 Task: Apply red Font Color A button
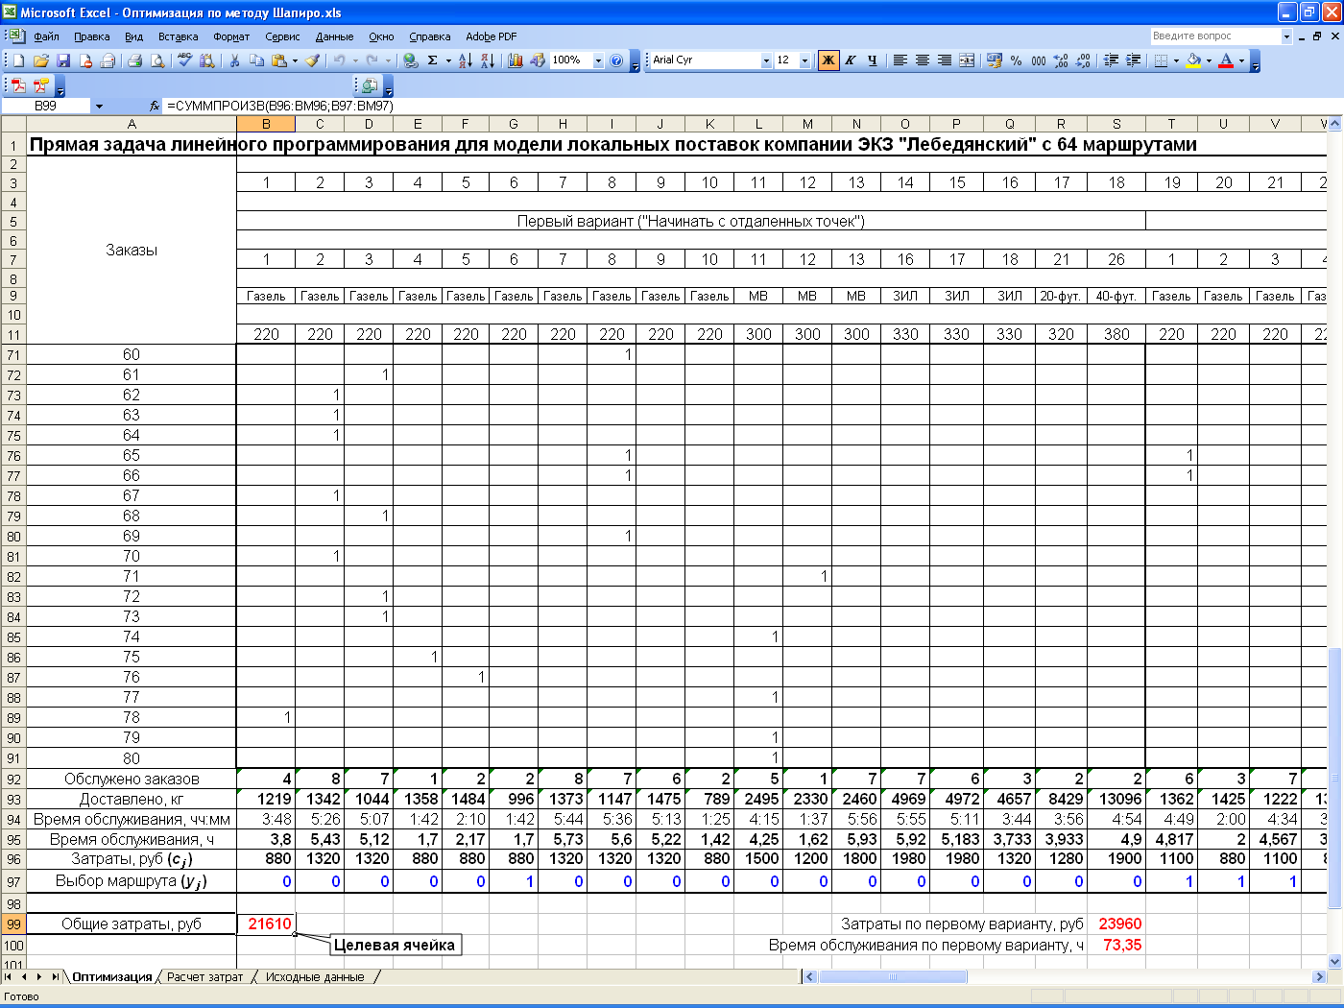tap(1226, 60)
